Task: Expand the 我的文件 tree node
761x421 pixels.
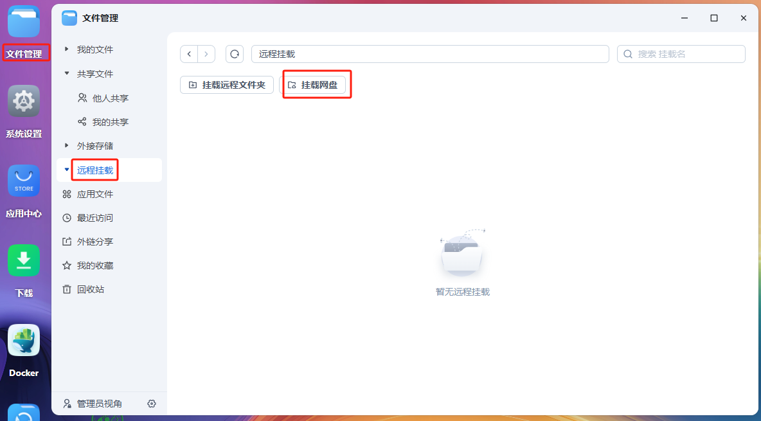Action: click(x=67, y=49)
